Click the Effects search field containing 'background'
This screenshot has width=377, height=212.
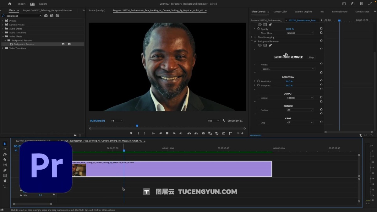pyautogui.click(x=21, y=16)
